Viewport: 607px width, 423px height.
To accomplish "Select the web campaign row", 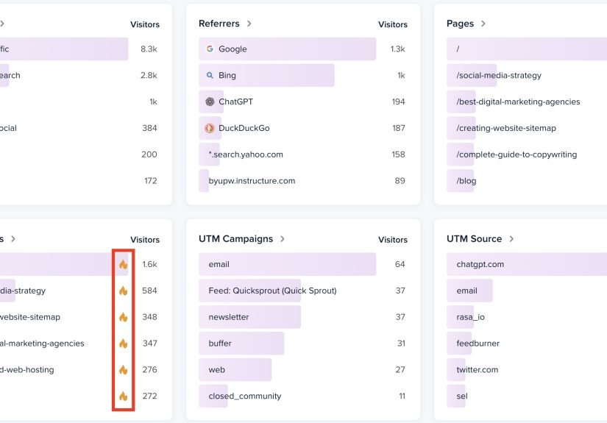I will pos(302,369).
